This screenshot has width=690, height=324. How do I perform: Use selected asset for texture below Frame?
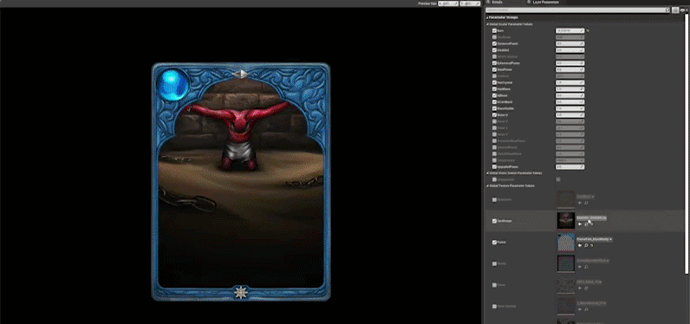click(580, 267)
